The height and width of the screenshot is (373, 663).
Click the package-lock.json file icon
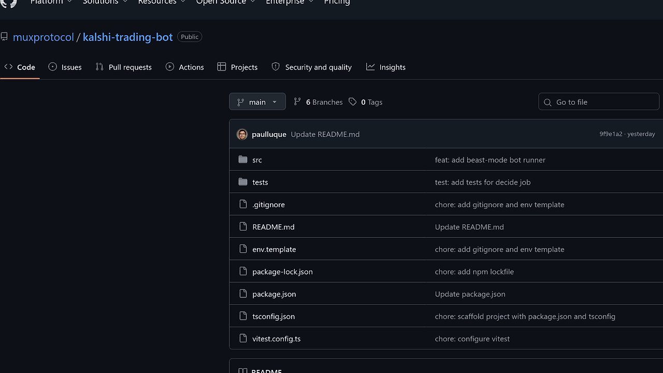(x=243, y=271)
